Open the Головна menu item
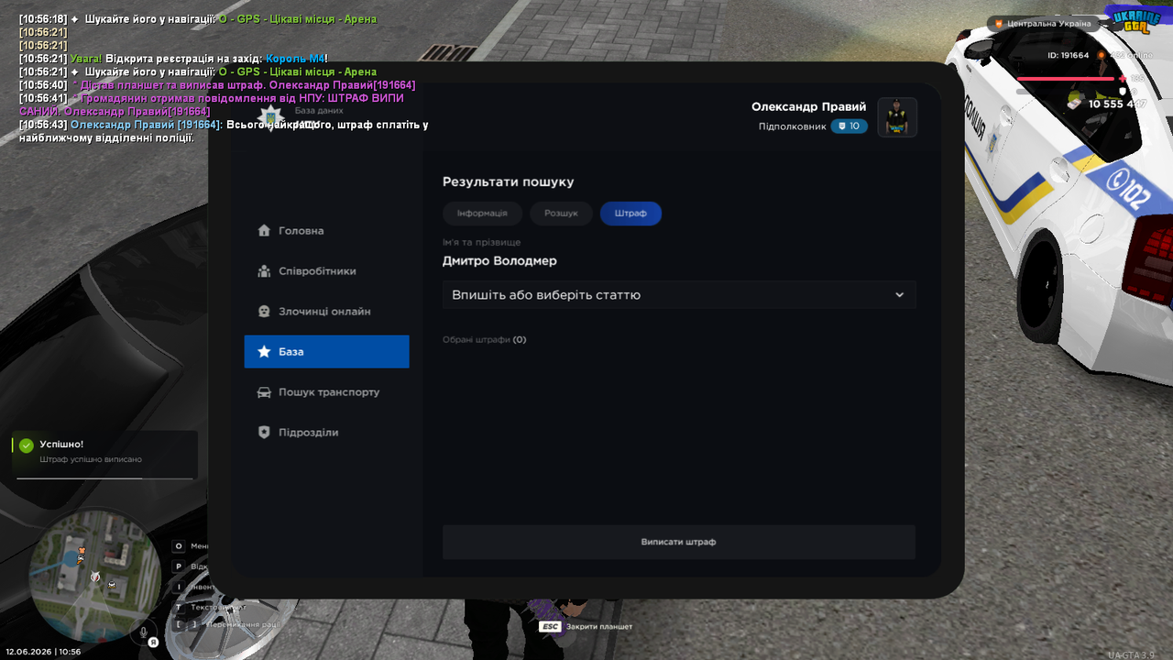This screenshot has width=1173, height=660. pyautogui.click(x=326, y=230)
